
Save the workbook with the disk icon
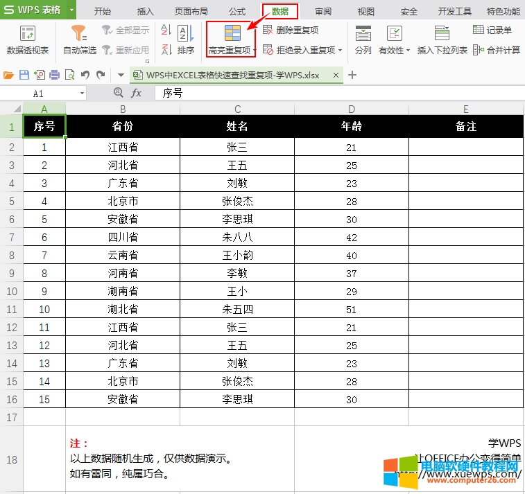24,75
